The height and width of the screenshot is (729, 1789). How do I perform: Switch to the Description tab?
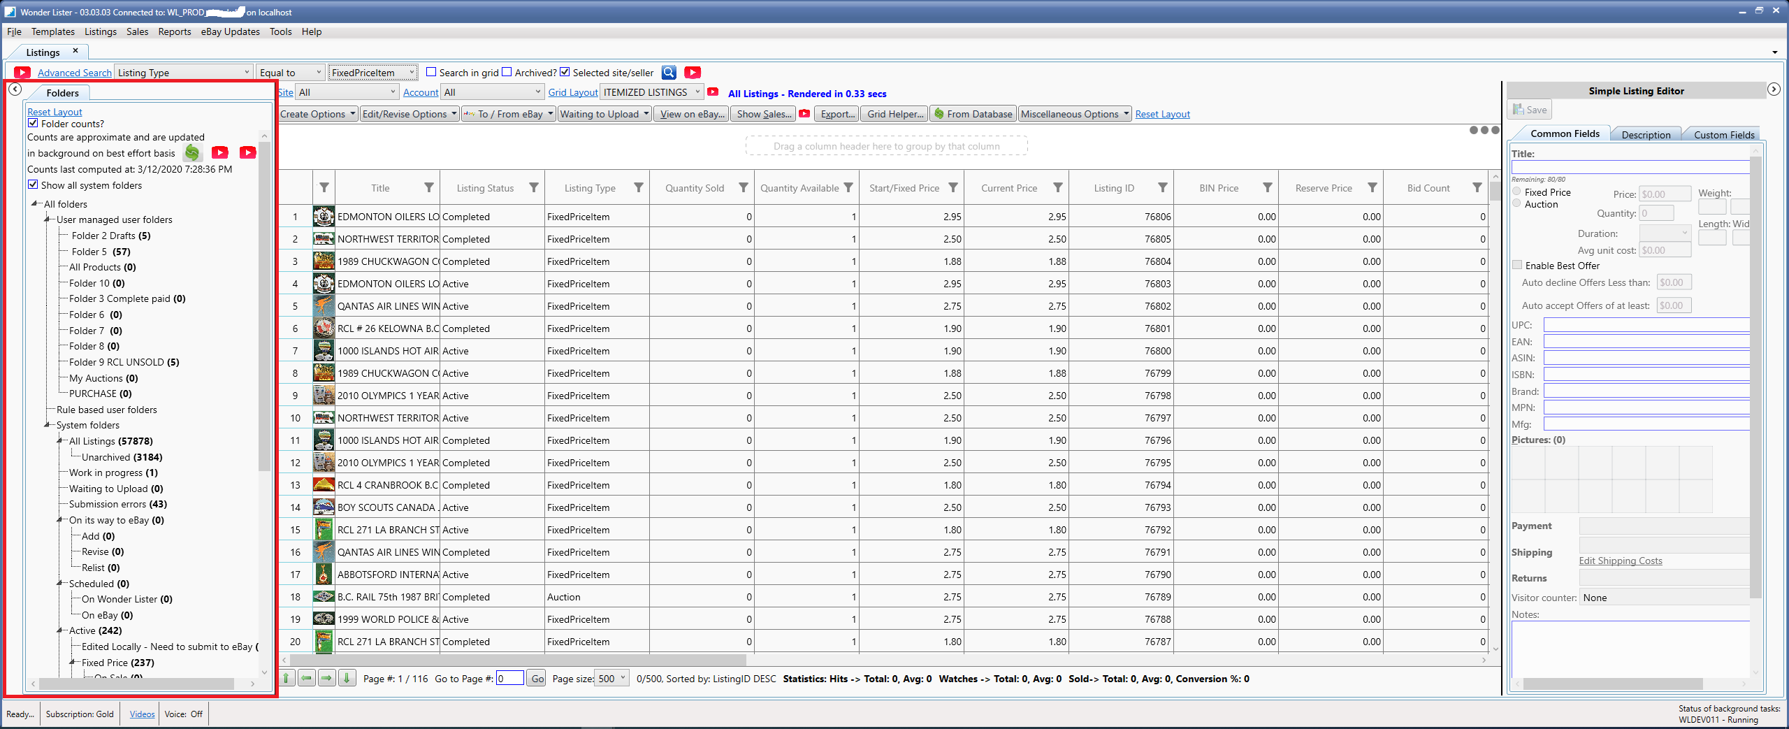coord(1646,134)
